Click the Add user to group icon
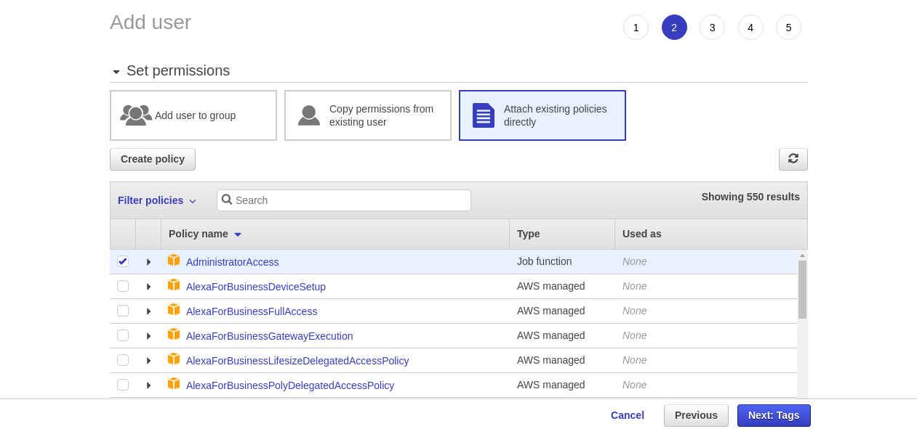The height and width of the screenshot is (429, 917). click(x=136, y=115)
